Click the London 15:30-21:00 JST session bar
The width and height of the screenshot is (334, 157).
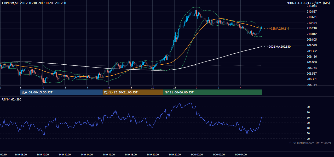tap(133, 92)
